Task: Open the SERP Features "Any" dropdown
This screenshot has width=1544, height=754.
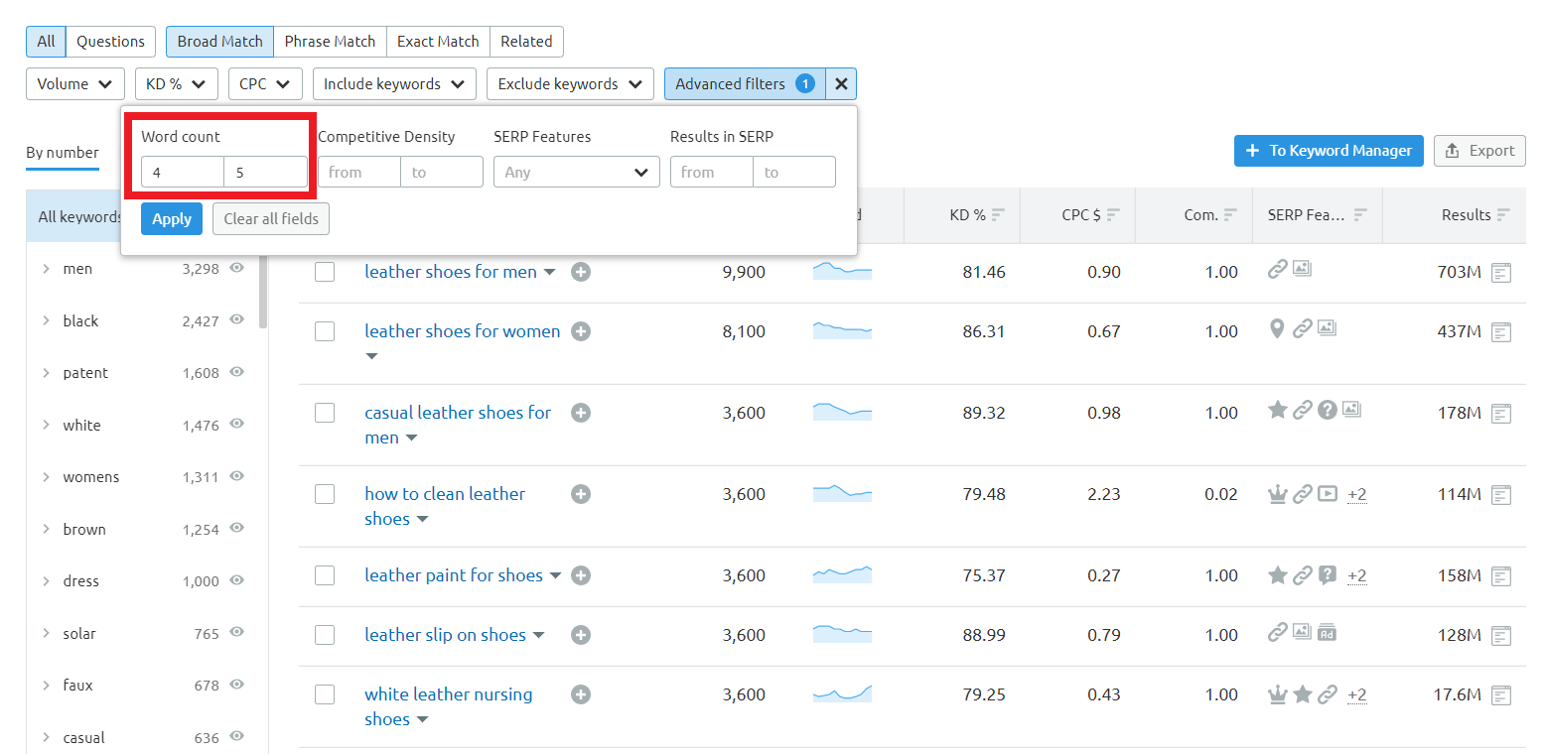Action: (576, 171)
